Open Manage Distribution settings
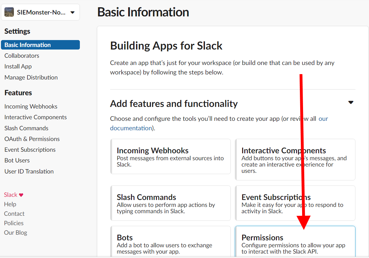Image resolution: width=369 pixels, height=258 pixels. [x=31, y=77]
